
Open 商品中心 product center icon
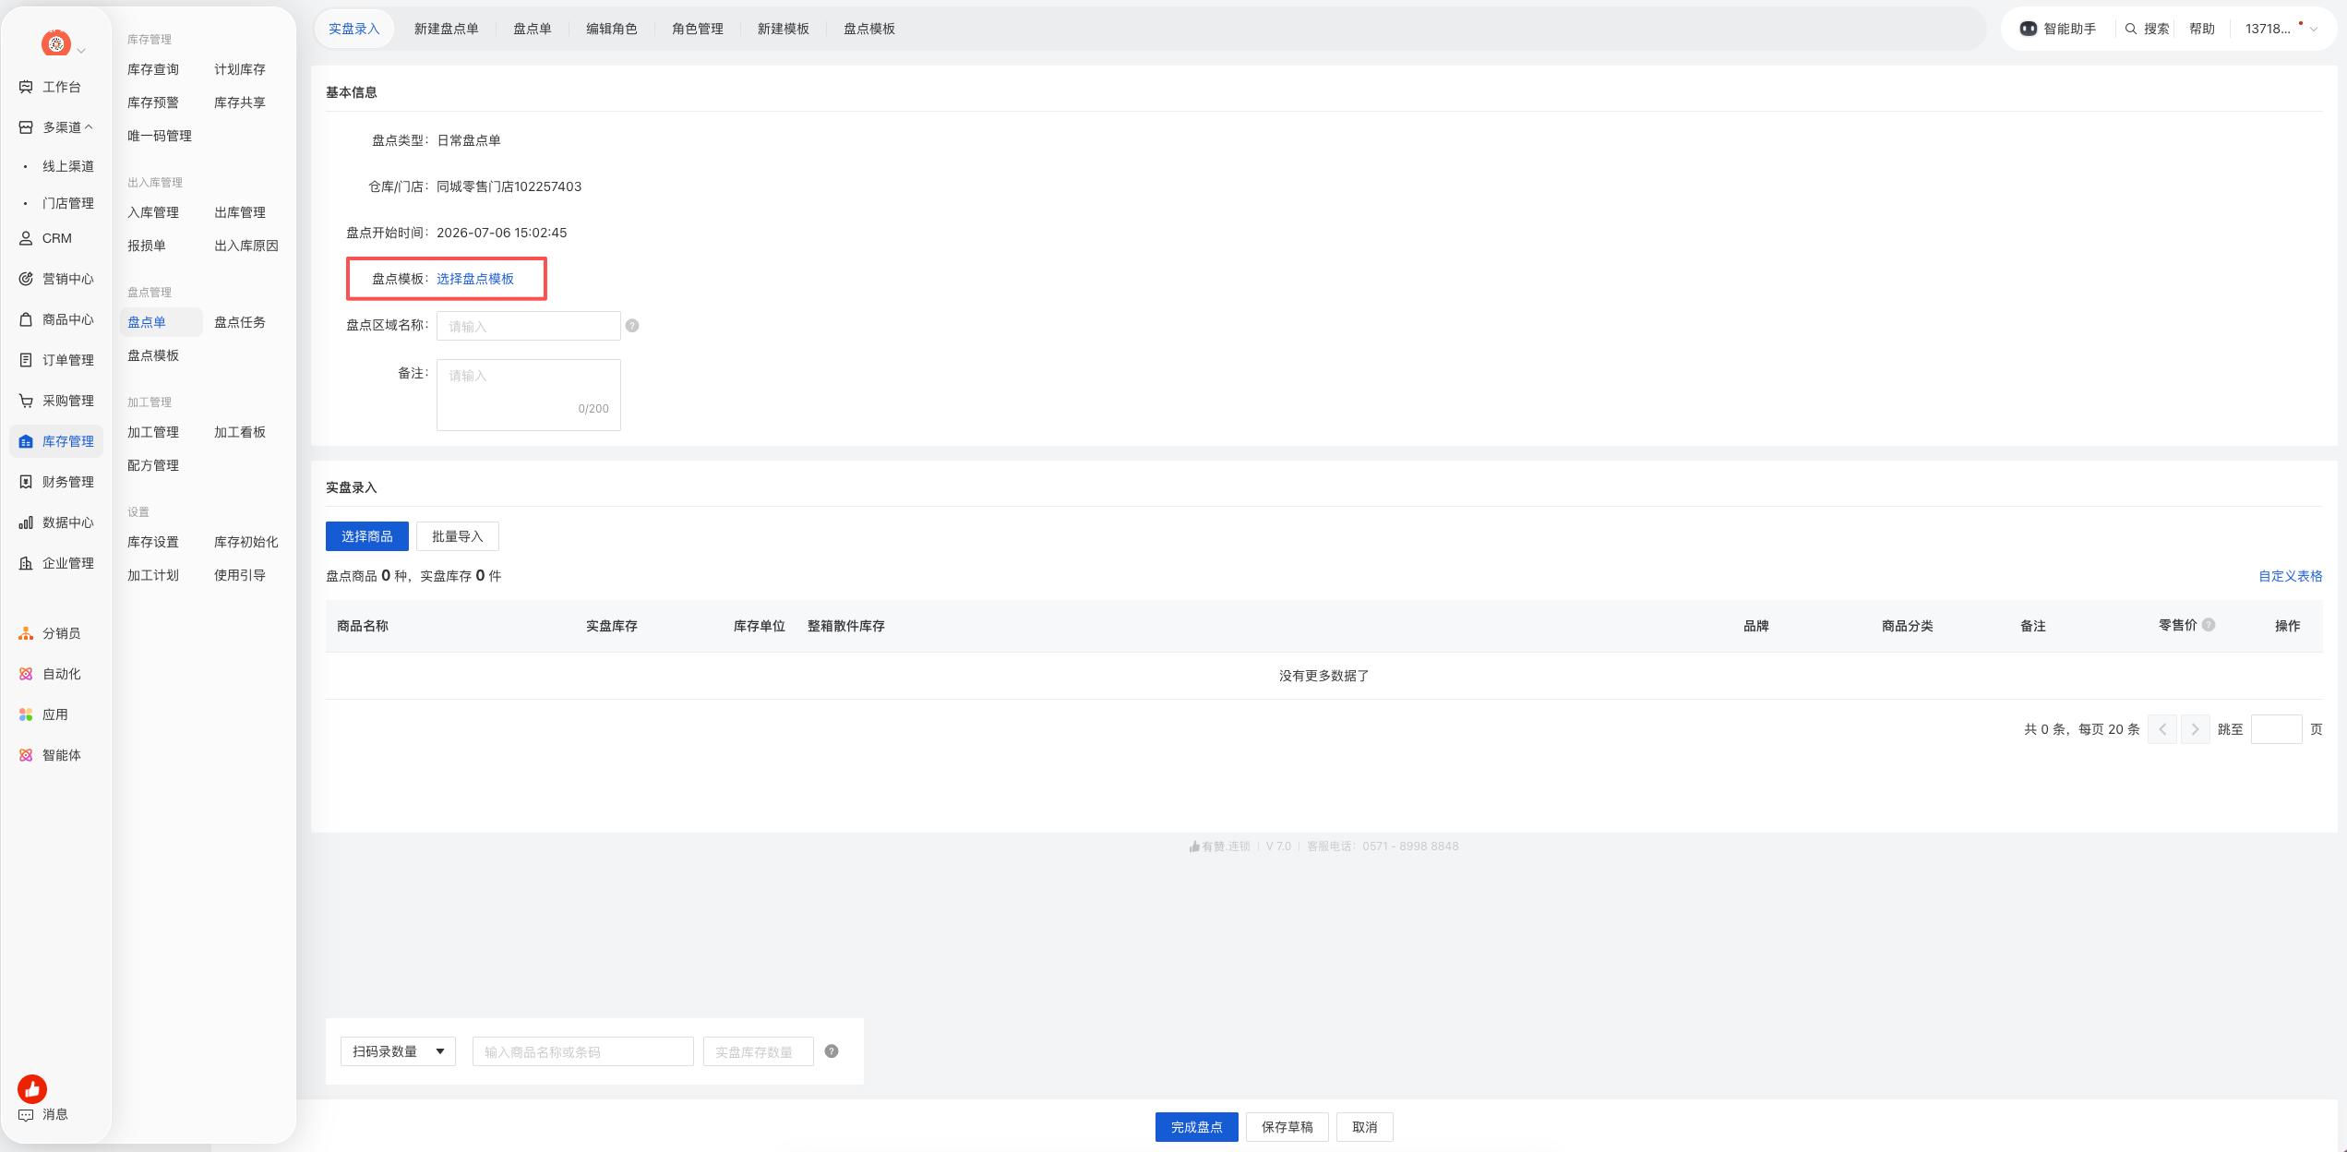pyautogui.click(x=26, y=319)
